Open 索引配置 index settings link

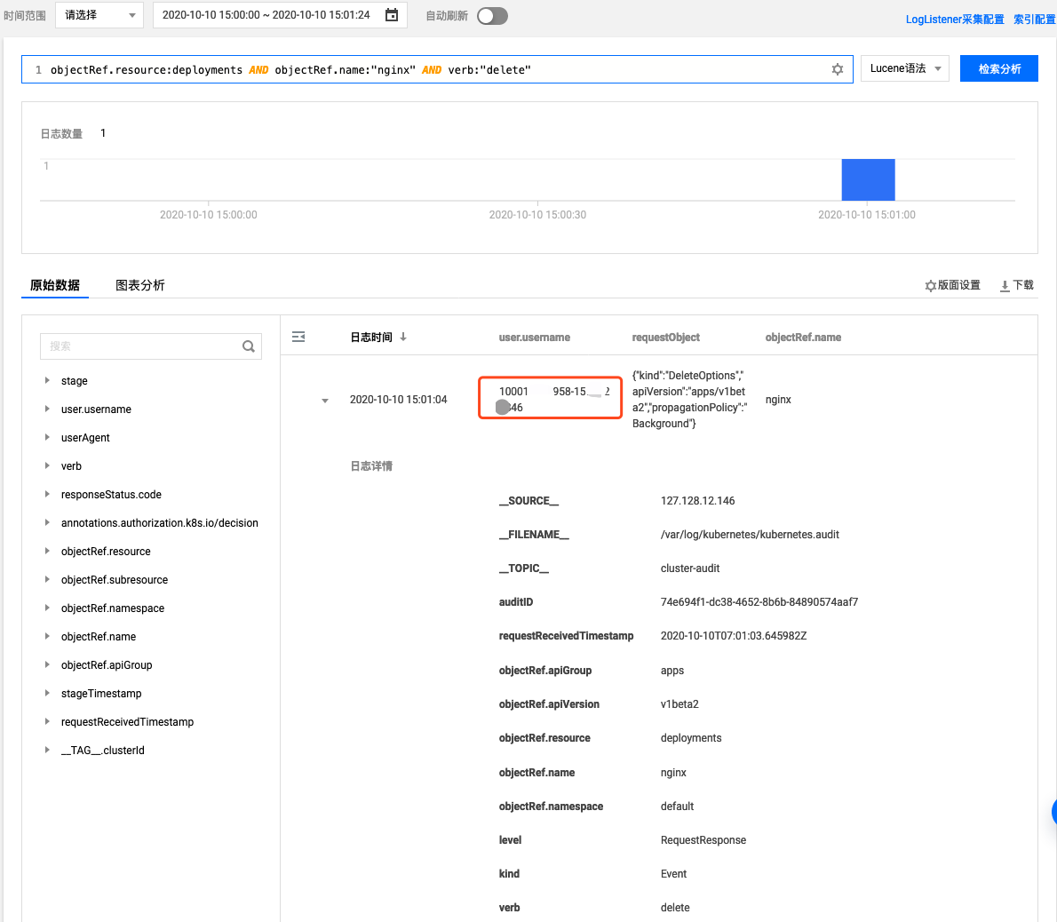pos(1034,19)
